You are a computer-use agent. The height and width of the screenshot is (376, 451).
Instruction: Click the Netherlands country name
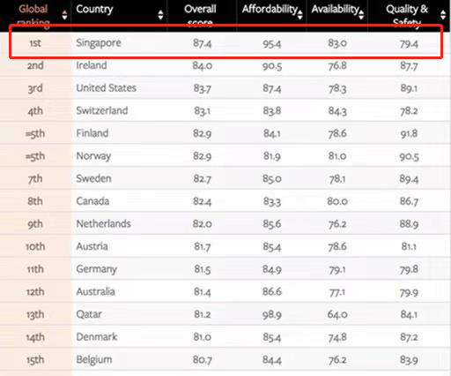103,224
